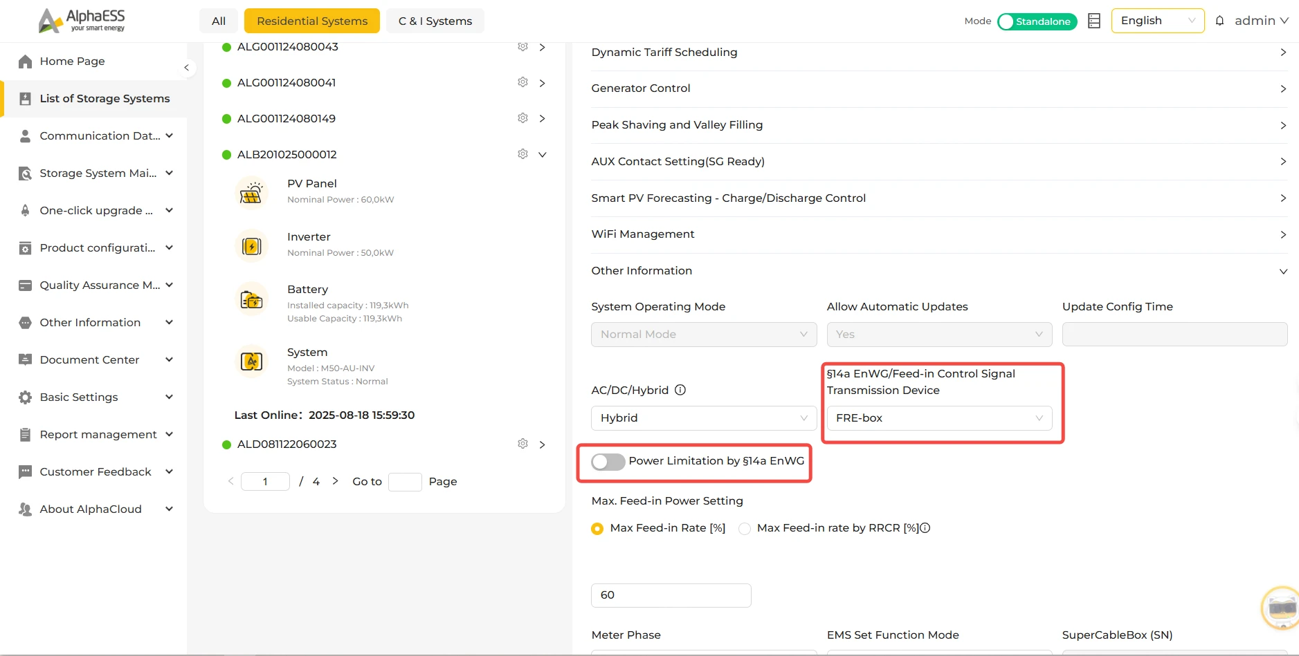Screen dimensions: 1299x656
Task: Toggle the Standalone mode switch
Action: [x=1037, y=21]
